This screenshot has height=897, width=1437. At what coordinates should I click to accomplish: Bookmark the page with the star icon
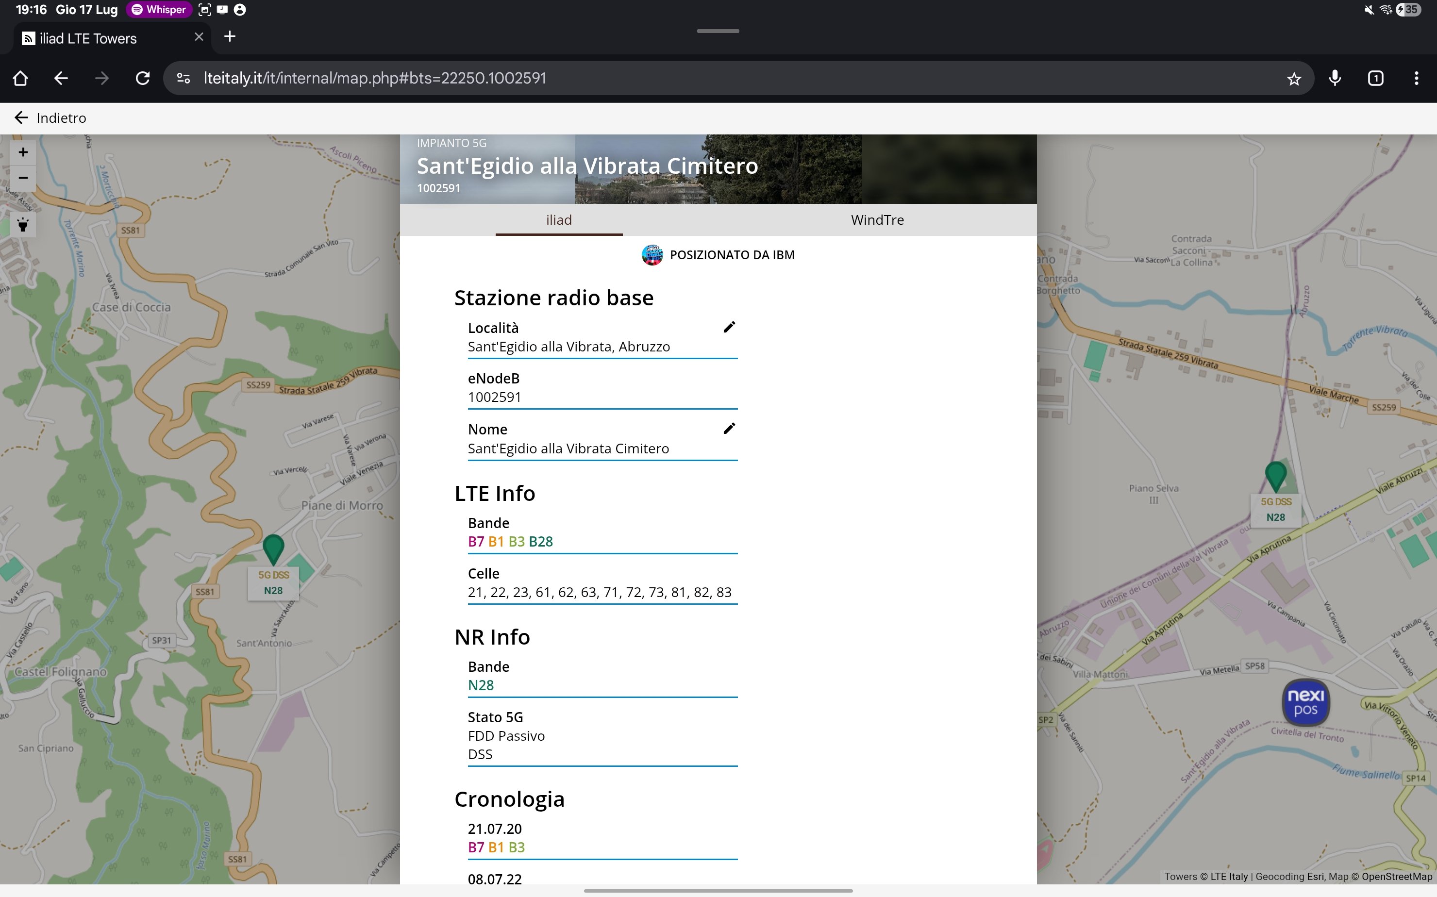tap(1294, 78)
